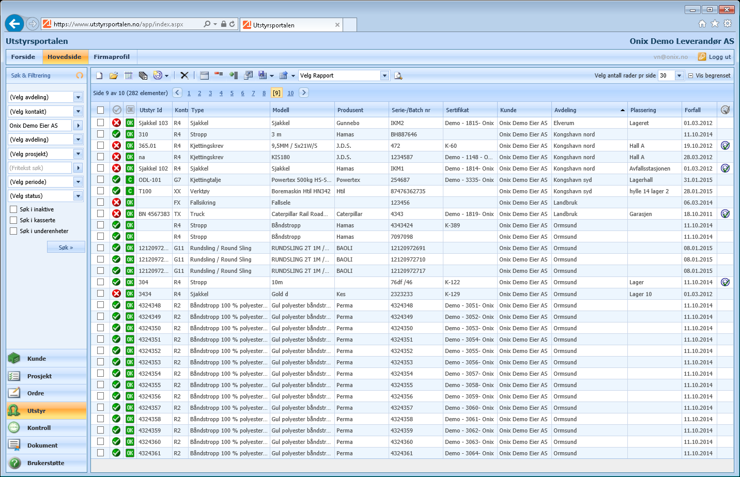
Task: Enable Søk i kasserte checkbox
Action: coord(13,220)
